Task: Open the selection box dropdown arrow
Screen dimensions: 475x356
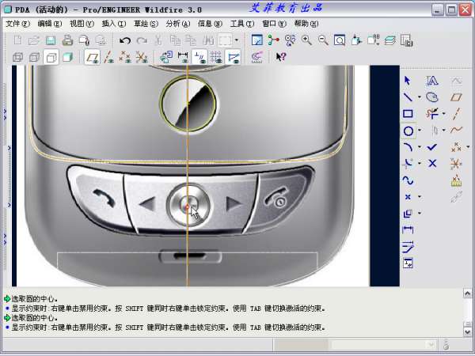Action: click(237, 40)
